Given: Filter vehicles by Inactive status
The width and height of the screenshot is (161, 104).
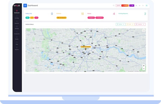Looking at the screenshot, I should [x=140, y=24].
